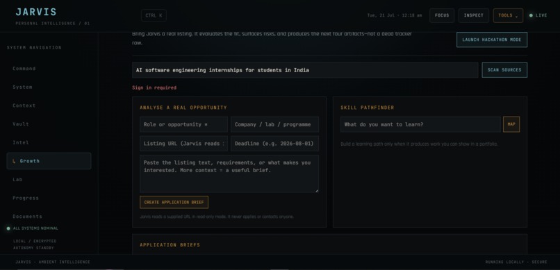This screenshot has width=560, height=270.
Task: Click the FOCUS button
Action: coord(442,15)
